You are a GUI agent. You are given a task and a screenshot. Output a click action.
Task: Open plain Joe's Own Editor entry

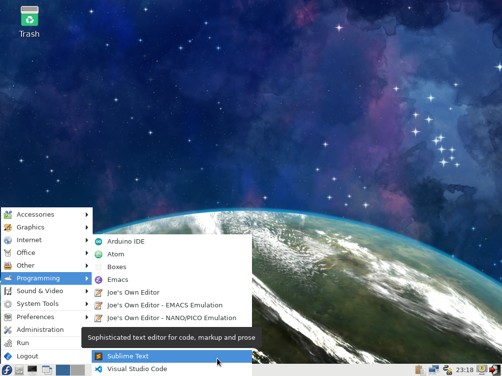click(x=172, y=292)
